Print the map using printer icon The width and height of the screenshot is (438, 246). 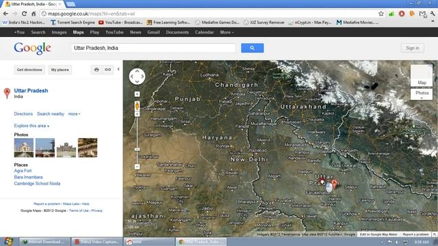[96, 70]
